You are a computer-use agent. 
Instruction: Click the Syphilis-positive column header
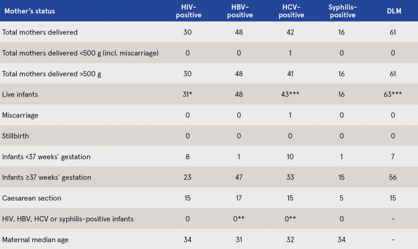click(x=343, y=11)
